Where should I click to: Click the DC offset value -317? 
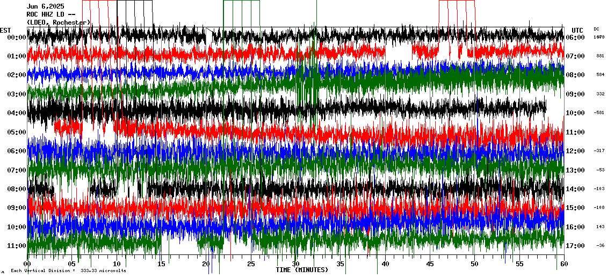(599, 151)
